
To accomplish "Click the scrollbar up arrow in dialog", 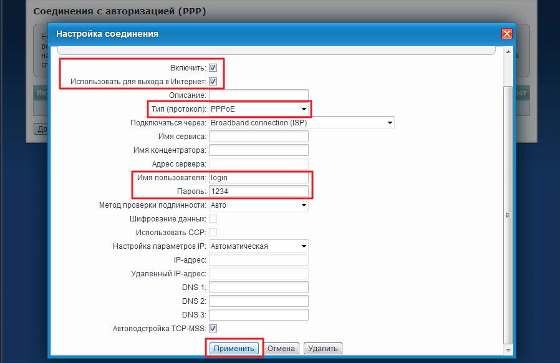I will point(508,52).
